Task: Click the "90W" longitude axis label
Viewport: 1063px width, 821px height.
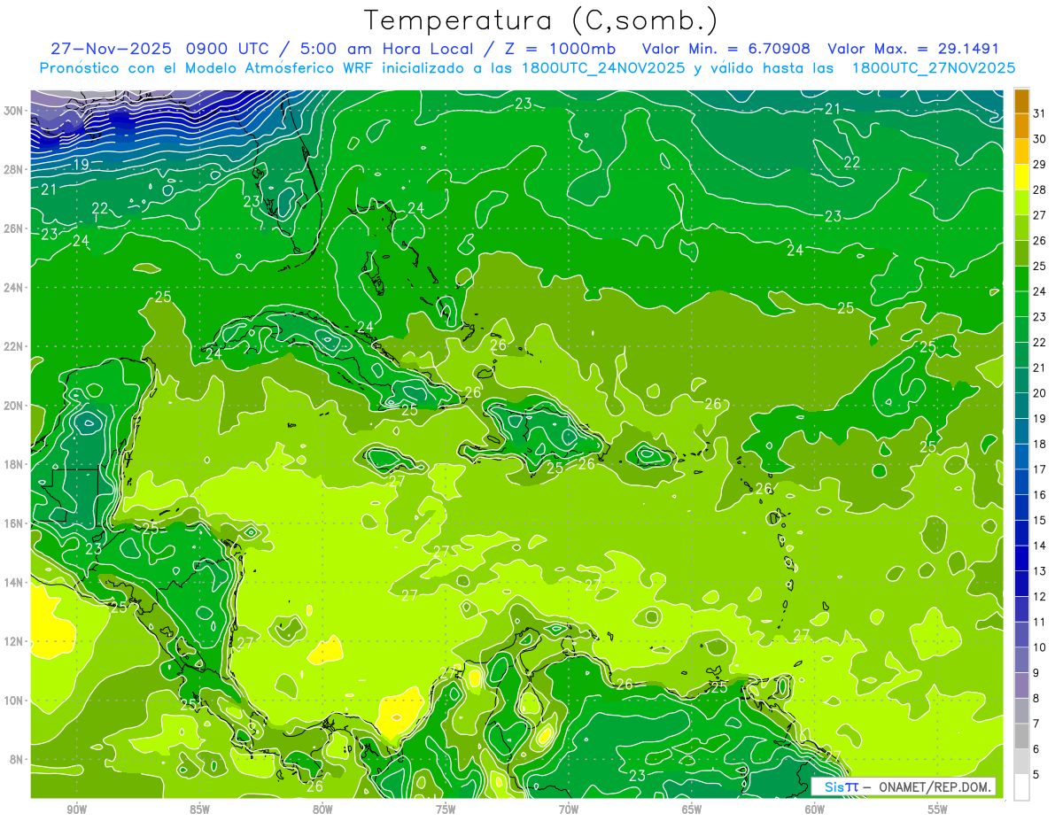Action: (76, 809)
